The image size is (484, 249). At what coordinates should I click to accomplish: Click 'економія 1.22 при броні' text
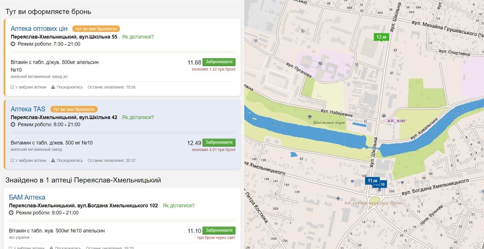213,69
